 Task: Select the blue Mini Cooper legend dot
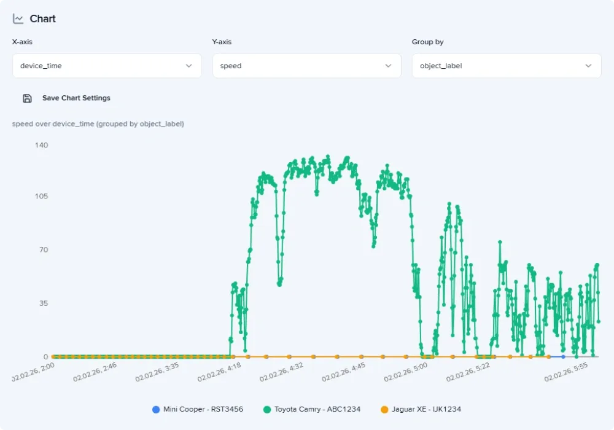click(x=155, y=408)
